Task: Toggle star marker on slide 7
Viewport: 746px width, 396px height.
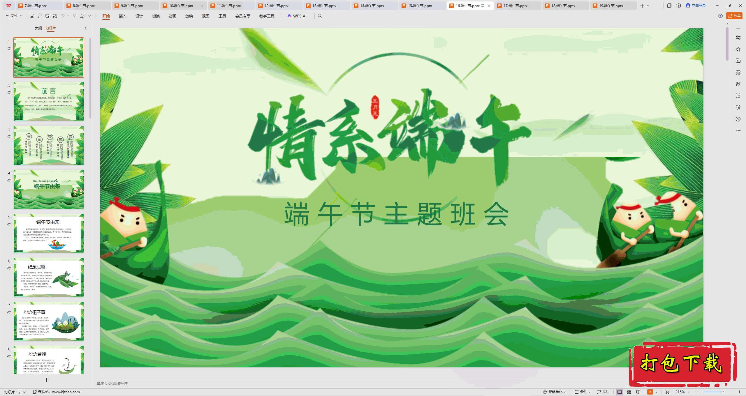Action: click(x=9, y=312)
